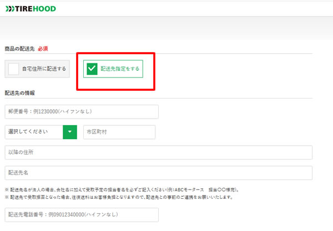
Task: Click the TIREHOOD logo text
Action: point(36,9)
